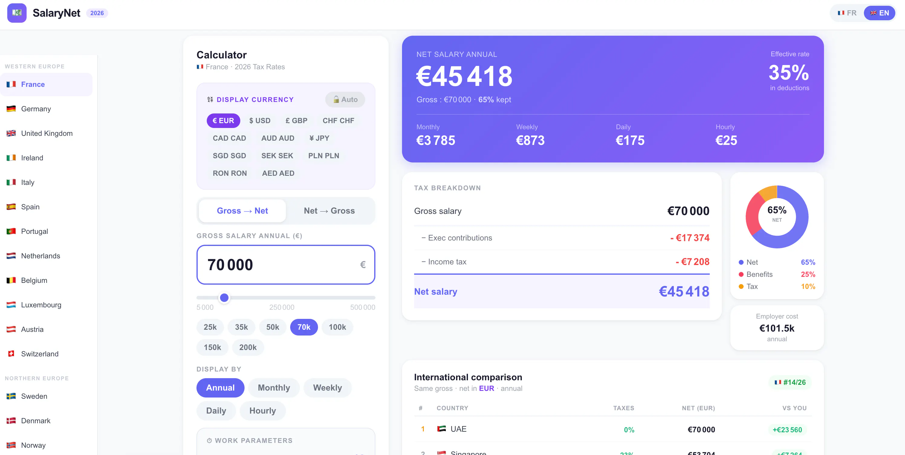The width and height of the screenshot is (905, 455).
Task: Click the Luxembourg flag icon
Action: [11, 305]
